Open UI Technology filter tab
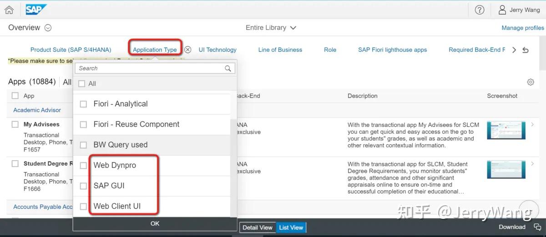Image resolution: width=546 pixels, height=237 pixels. pos(217,50)
